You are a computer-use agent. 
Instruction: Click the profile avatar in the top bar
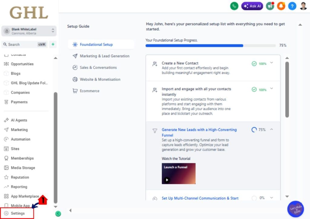(303, 6)
